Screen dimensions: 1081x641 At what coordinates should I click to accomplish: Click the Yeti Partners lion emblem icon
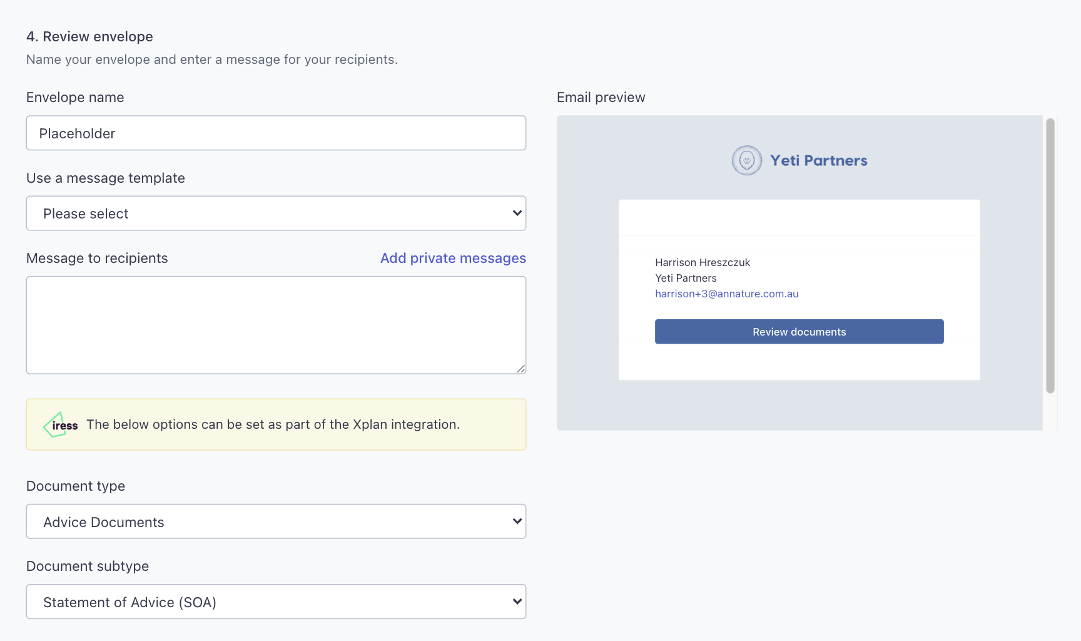pos(746,160)
